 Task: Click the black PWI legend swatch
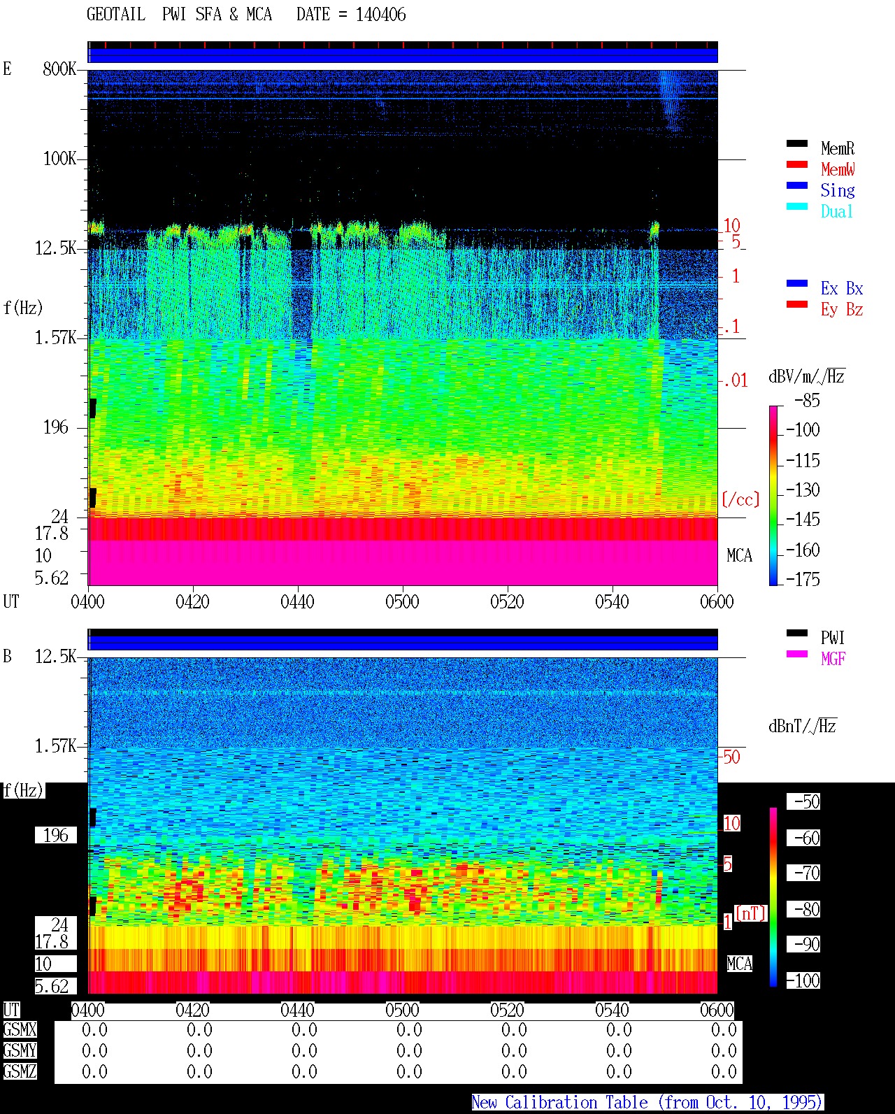tap(796, 633)
